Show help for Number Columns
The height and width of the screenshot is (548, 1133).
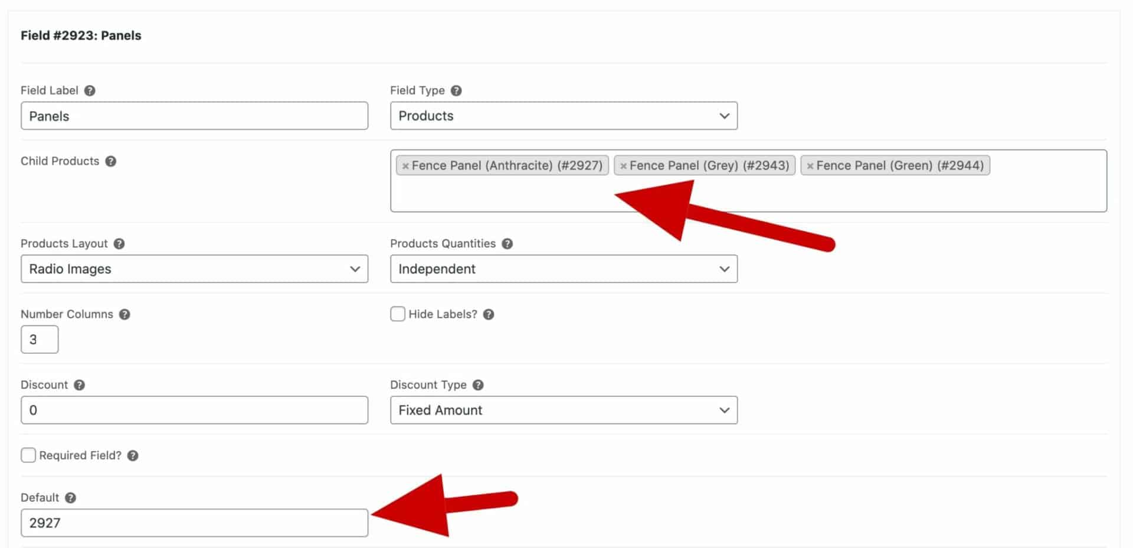click(x=125, y=314)
